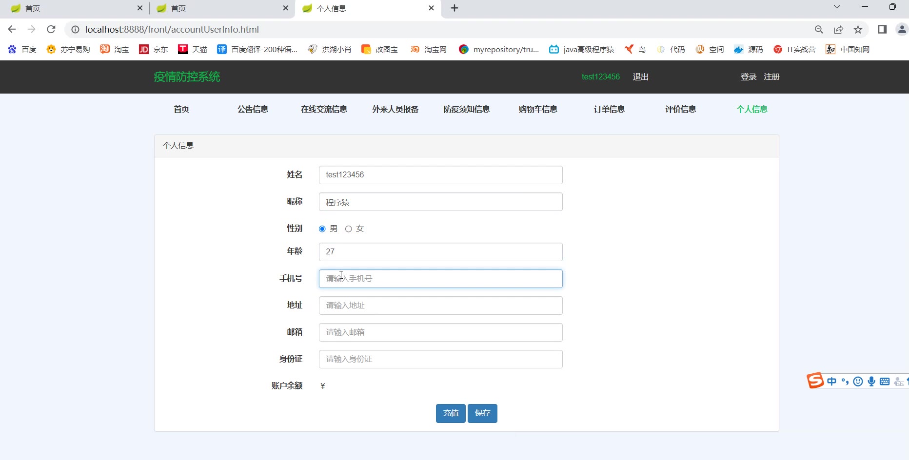Close the 个人信息 browser tab

(x=431, y=8)
